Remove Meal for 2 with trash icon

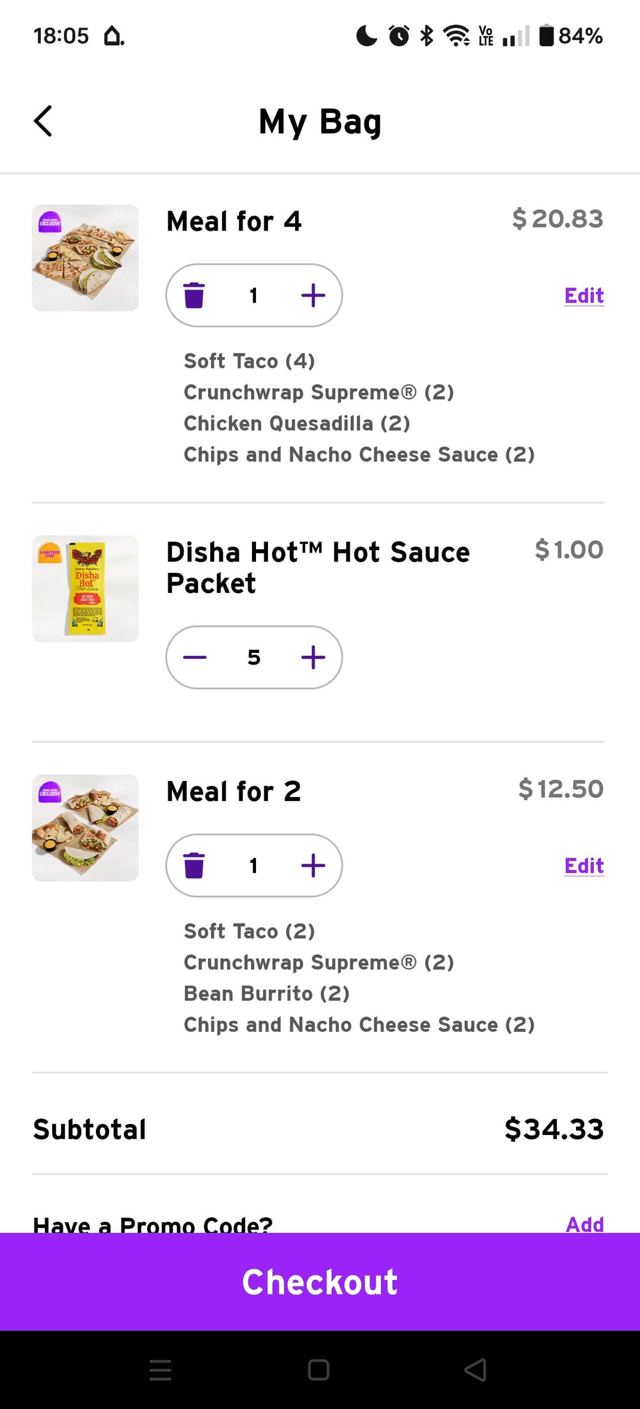(x=194, y=866)
